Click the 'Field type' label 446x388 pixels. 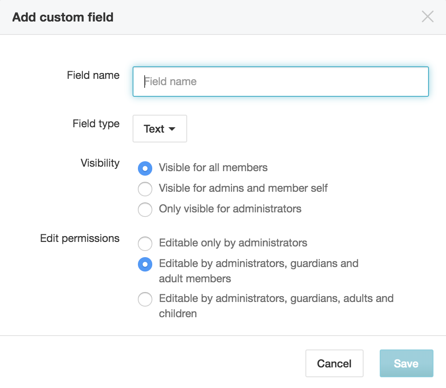click(96, 124)
